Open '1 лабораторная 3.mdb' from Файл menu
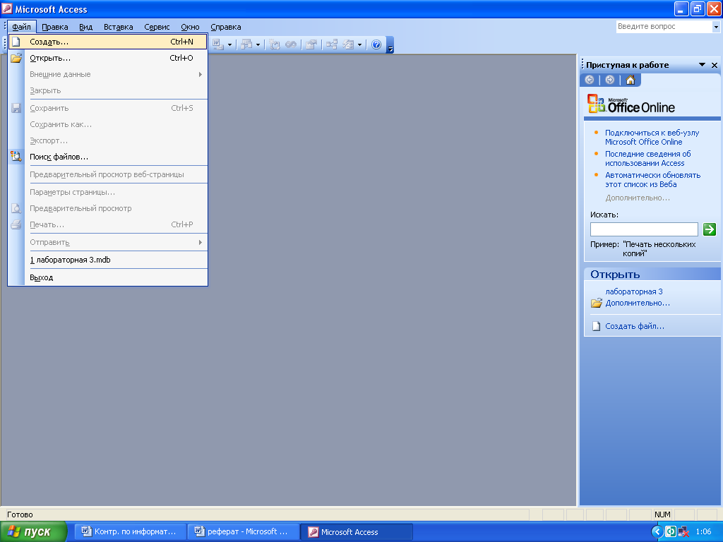Image resolution: width=723 pixels, height=542 pixels. [108, 260]
